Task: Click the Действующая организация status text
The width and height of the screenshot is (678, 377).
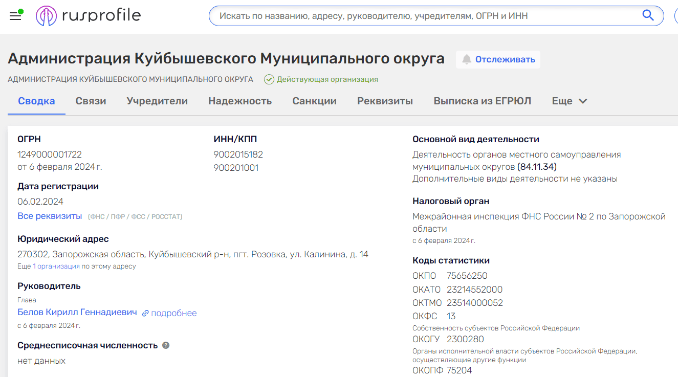Action: (327, 79)
